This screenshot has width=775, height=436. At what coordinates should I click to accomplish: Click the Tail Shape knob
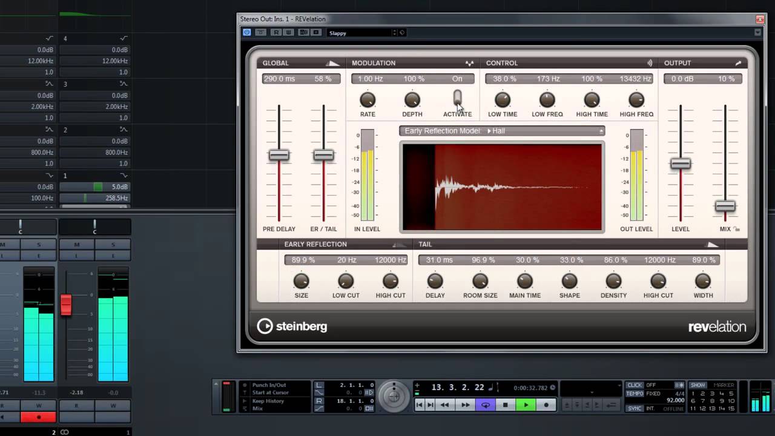click(569, 281)
